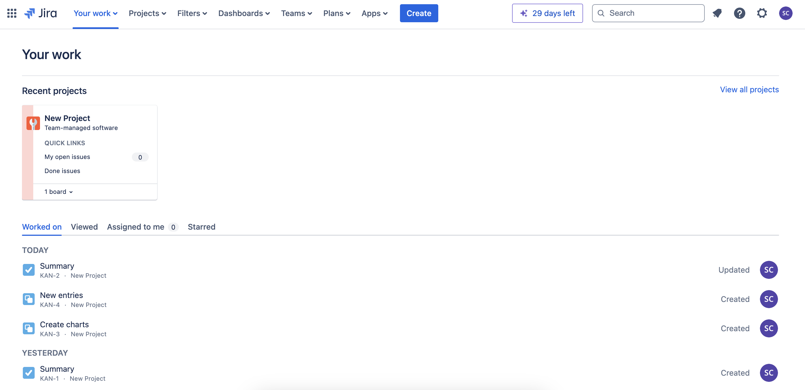The image size is (805, 390).
Task: Switch to the Assigned to me tab
Action: coord(136,227)
